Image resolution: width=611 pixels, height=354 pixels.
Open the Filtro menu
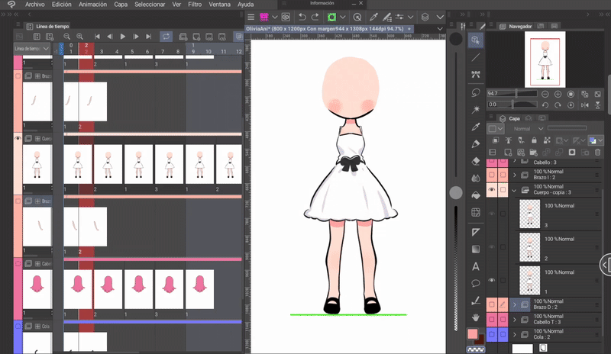[x=195, y=5]
